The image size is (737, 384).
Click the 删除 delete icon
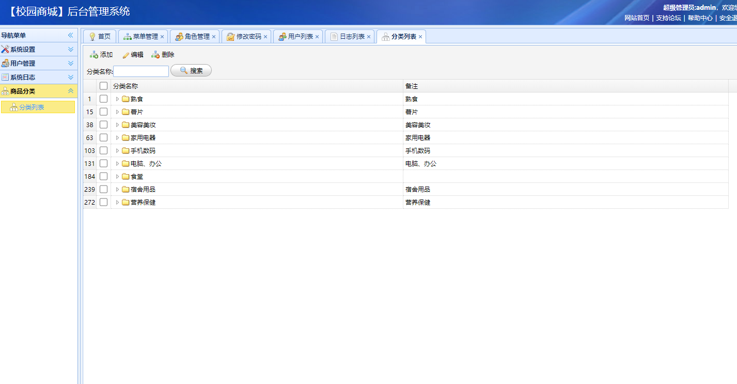[155, 55]
